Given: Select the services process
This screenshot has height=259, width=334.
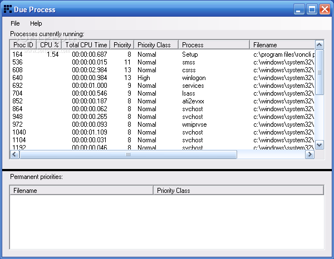Looking at the screenshot, I should click(x=193, y=86).
